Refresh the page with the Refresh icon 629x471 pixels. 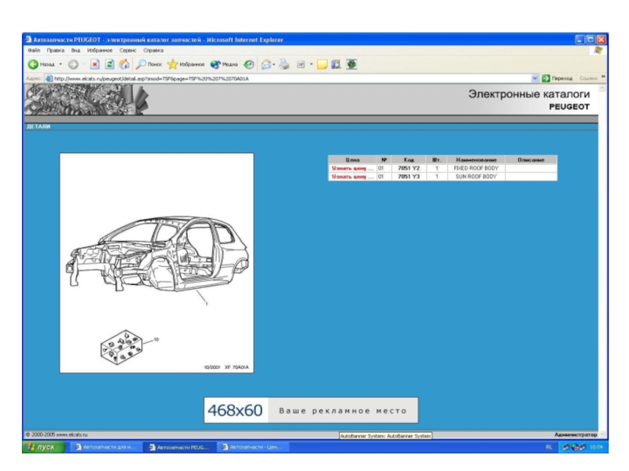point(109,64)
